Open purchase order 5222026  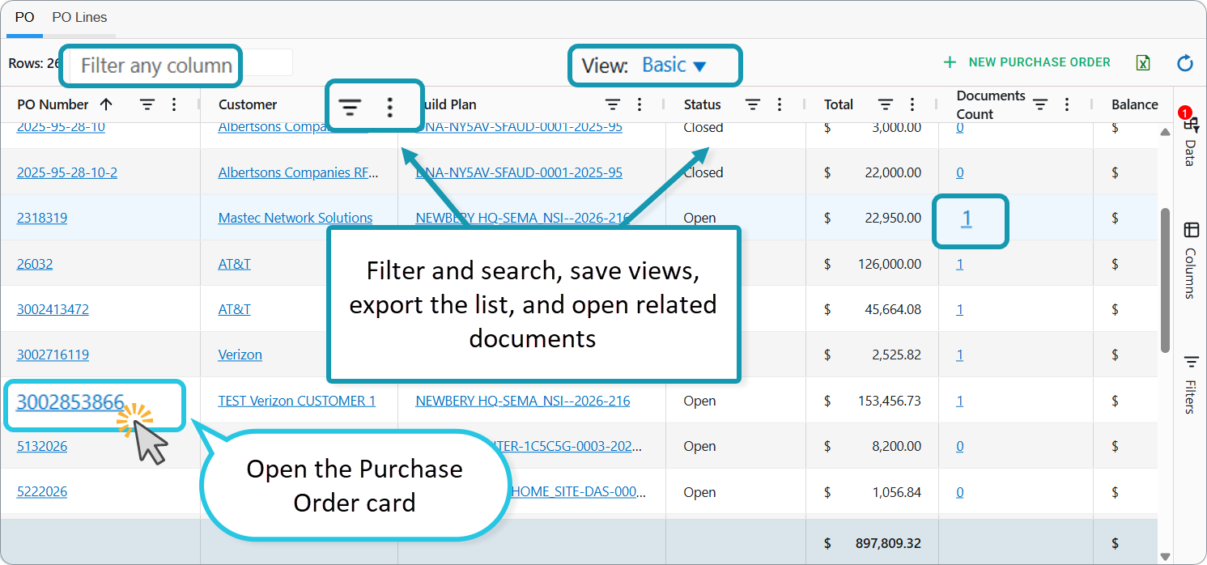click(x=42, y=492)
